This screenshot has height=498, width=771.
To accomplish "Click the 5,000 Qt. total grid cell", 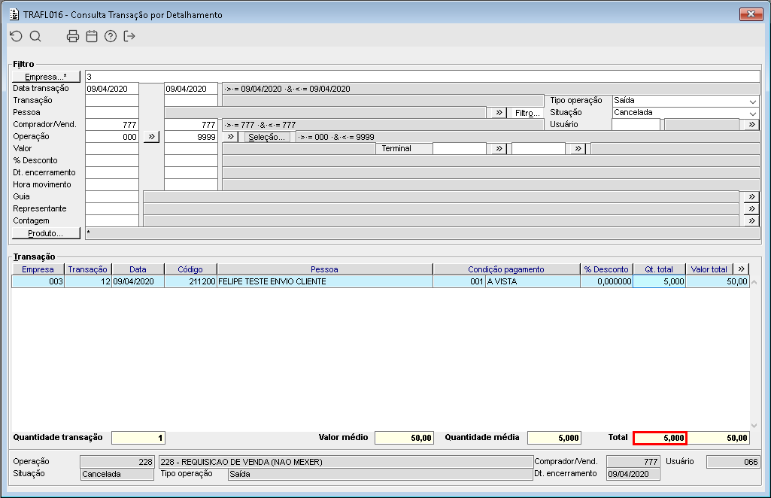I will pyautogui.click(x=659, y=281).
